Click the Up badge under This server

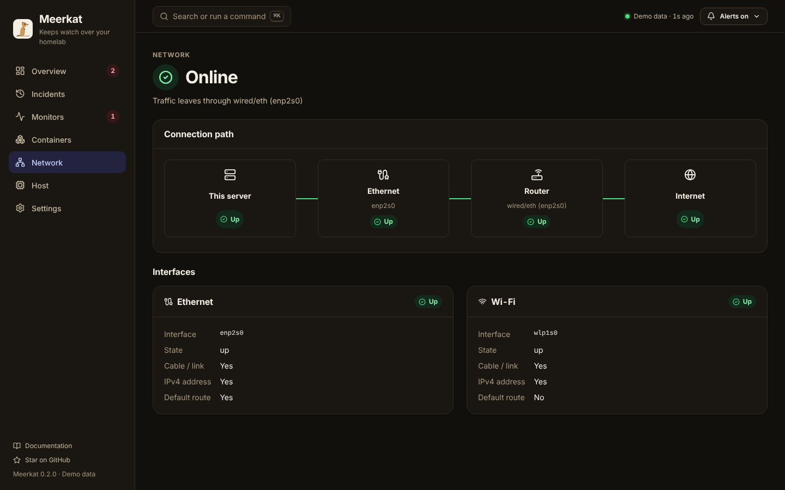(230, 219)
